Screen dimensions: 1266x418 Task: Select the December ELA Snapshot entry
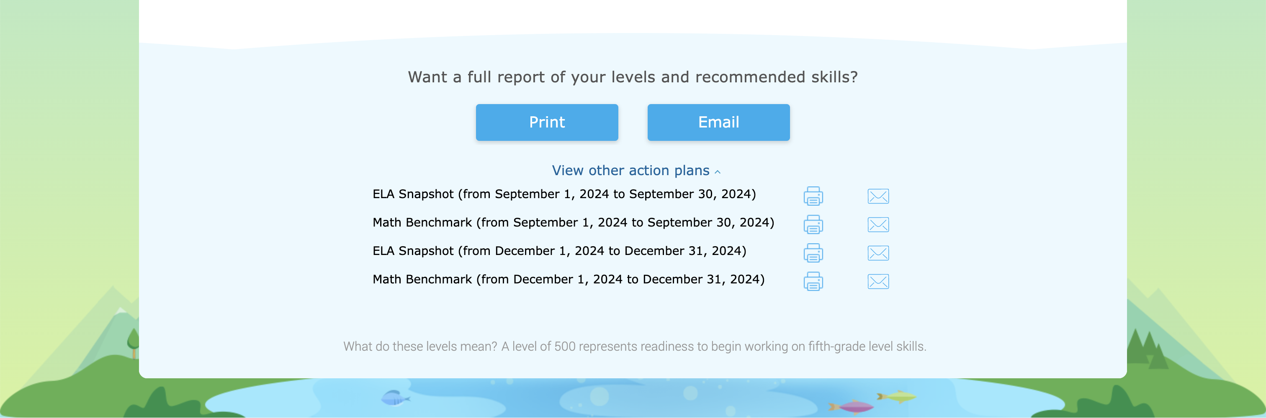[559, 250]
